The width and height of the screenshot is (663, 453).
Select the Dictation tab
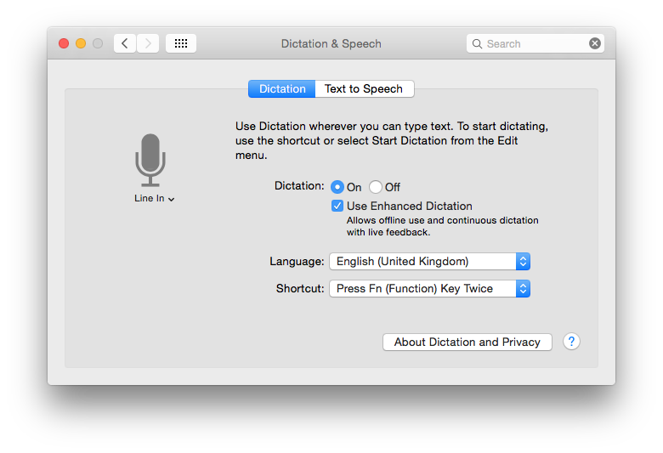[x=282, y=88]
